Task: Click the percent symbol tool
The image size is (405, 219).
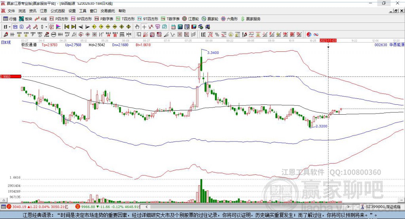Action: pos(217,34)
